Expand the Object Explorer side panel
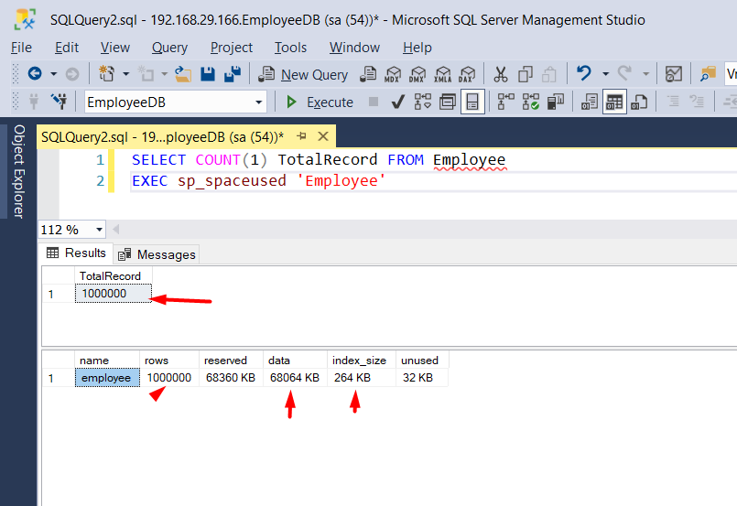The width and height of the screenshot is (737, 506). click(x=18, y=171)
